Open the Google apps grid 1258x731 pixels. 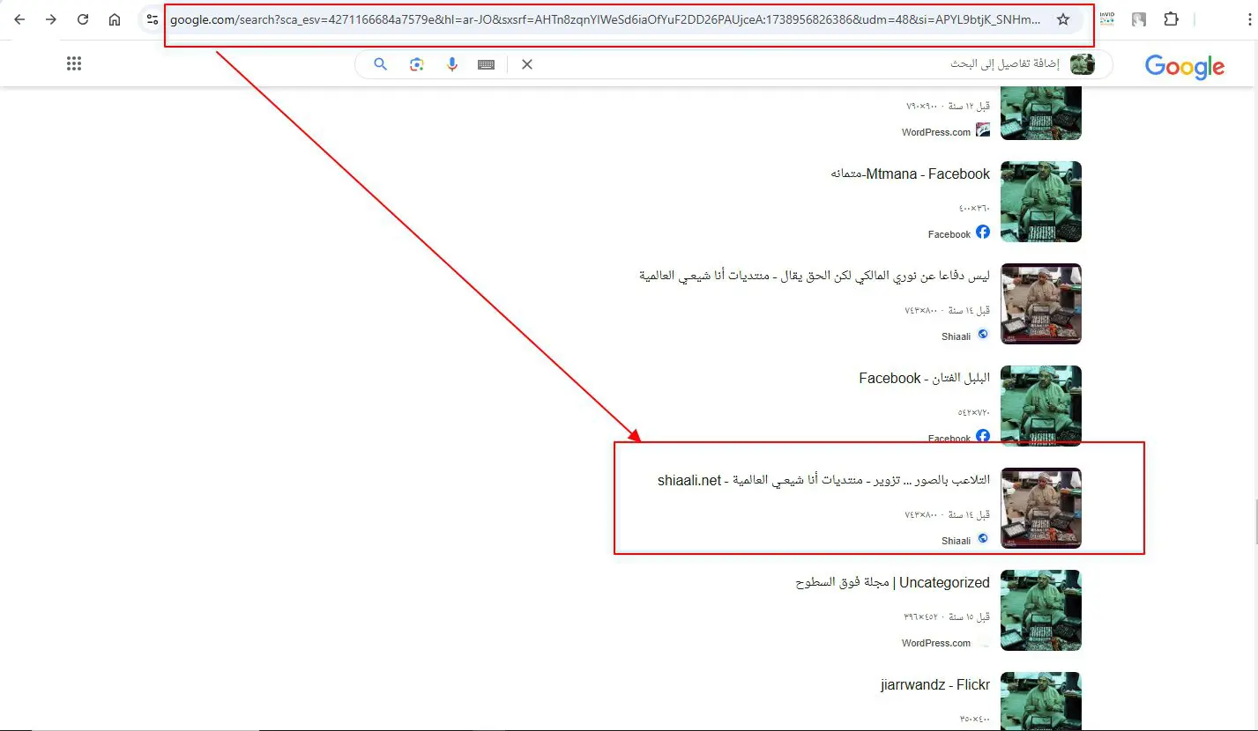click(74, 63)
